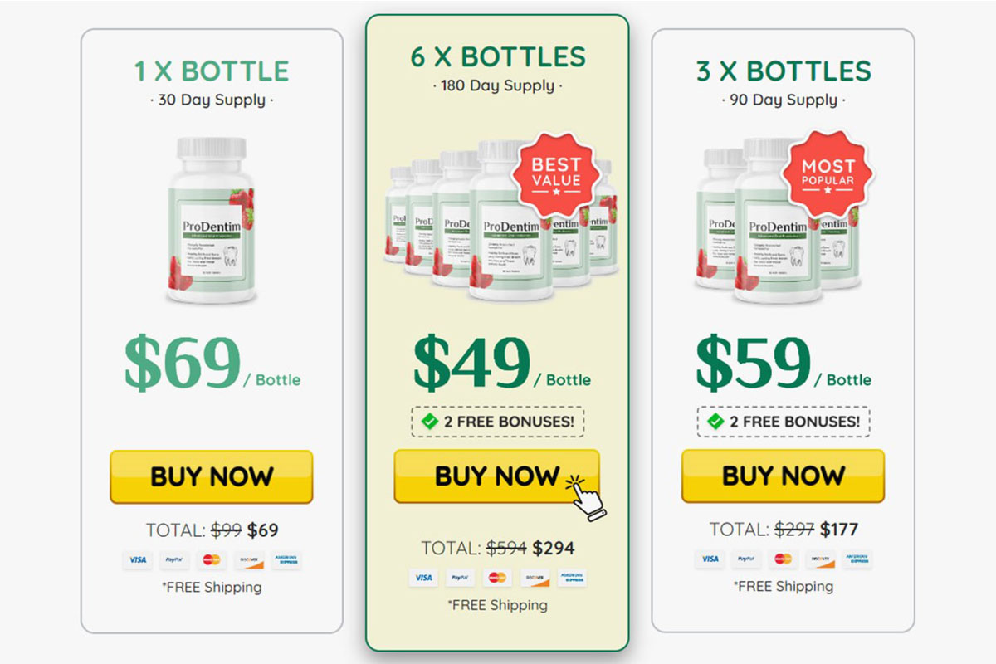
Task: Click the 2 FREE BONUSES box under $49
Action: [x=498, y=422]
